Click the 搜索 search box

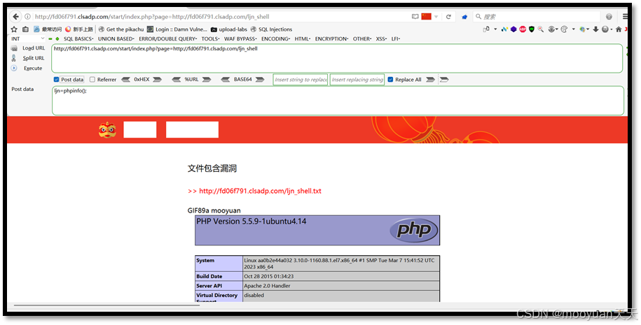[x=537, y=17]
